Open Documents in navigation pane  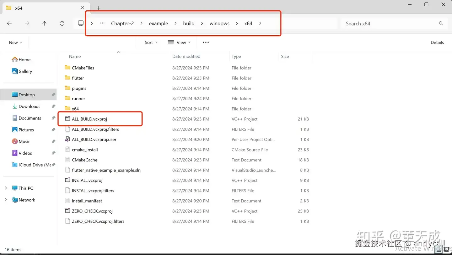[x=27, y=118]
